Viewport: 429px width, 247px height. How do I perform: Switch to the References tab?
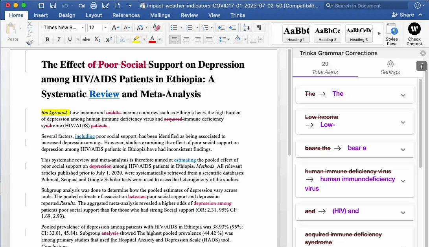(126, 15)
